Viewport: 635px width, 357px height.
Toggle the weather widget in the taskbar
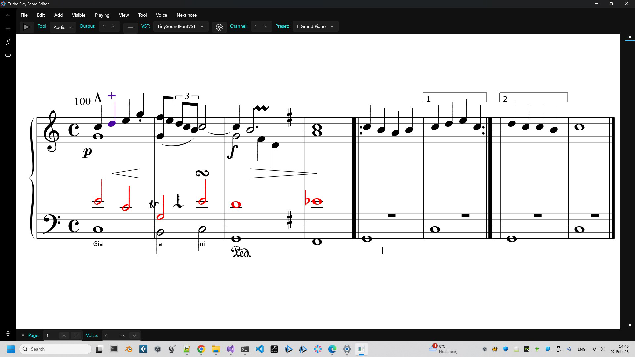(443, 349)
